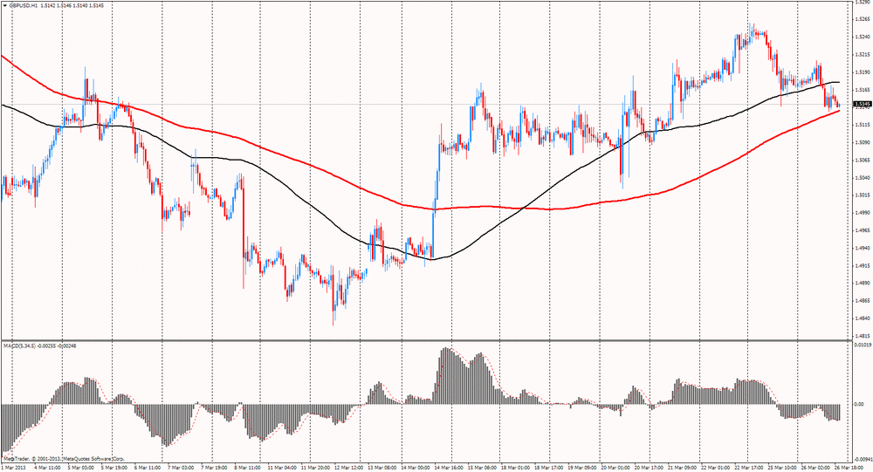Select price level 1.4990 on the axis

[x=862, y=213]
